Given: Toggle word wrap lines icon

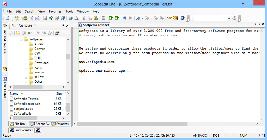Looking at the screenshot, I should point(103,18).
